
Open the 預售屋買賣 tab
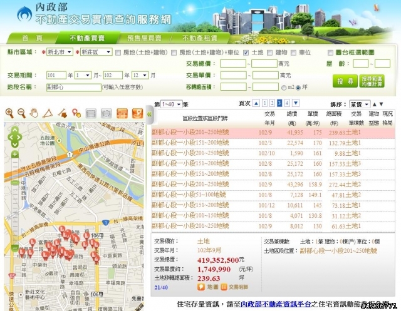coord(145,38)
